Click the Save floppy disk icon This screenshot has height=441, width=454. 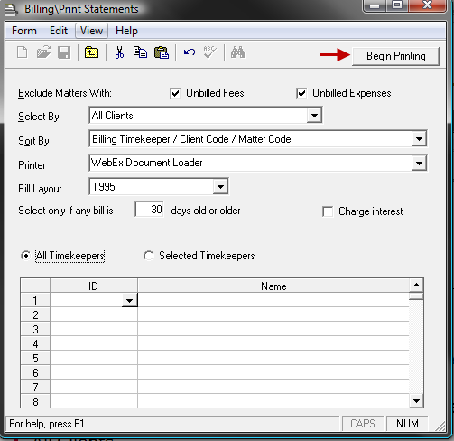coord(64,53)
